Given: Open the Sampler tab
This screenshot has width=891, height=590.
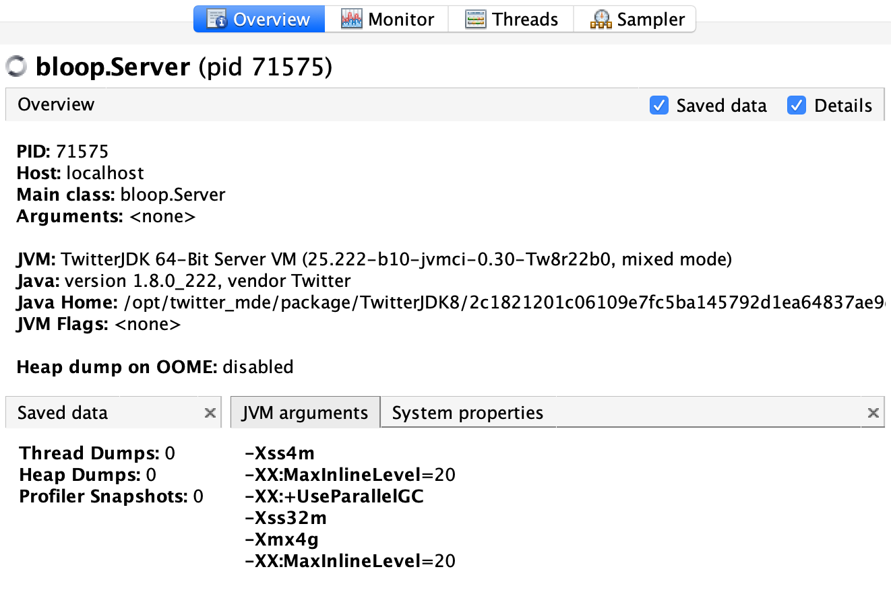Looking at the screenshot, I should (x=634, y=19).
